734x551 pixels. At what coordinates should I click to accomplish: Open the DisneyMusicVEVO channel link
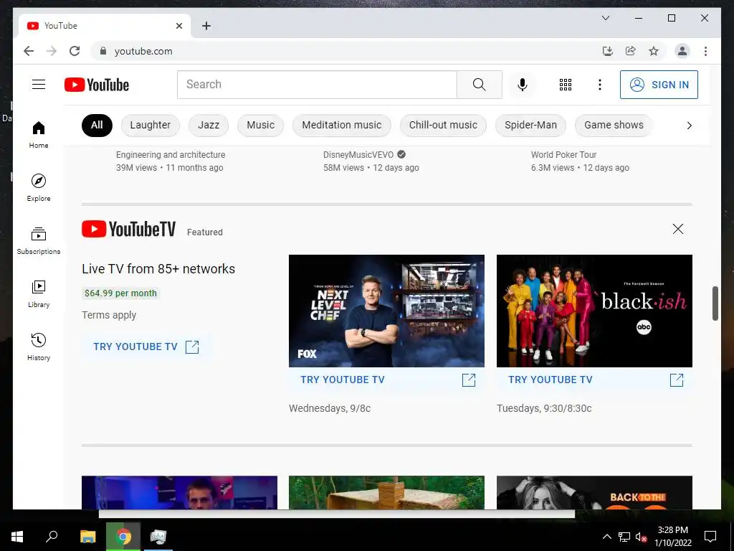pos(358,155)
